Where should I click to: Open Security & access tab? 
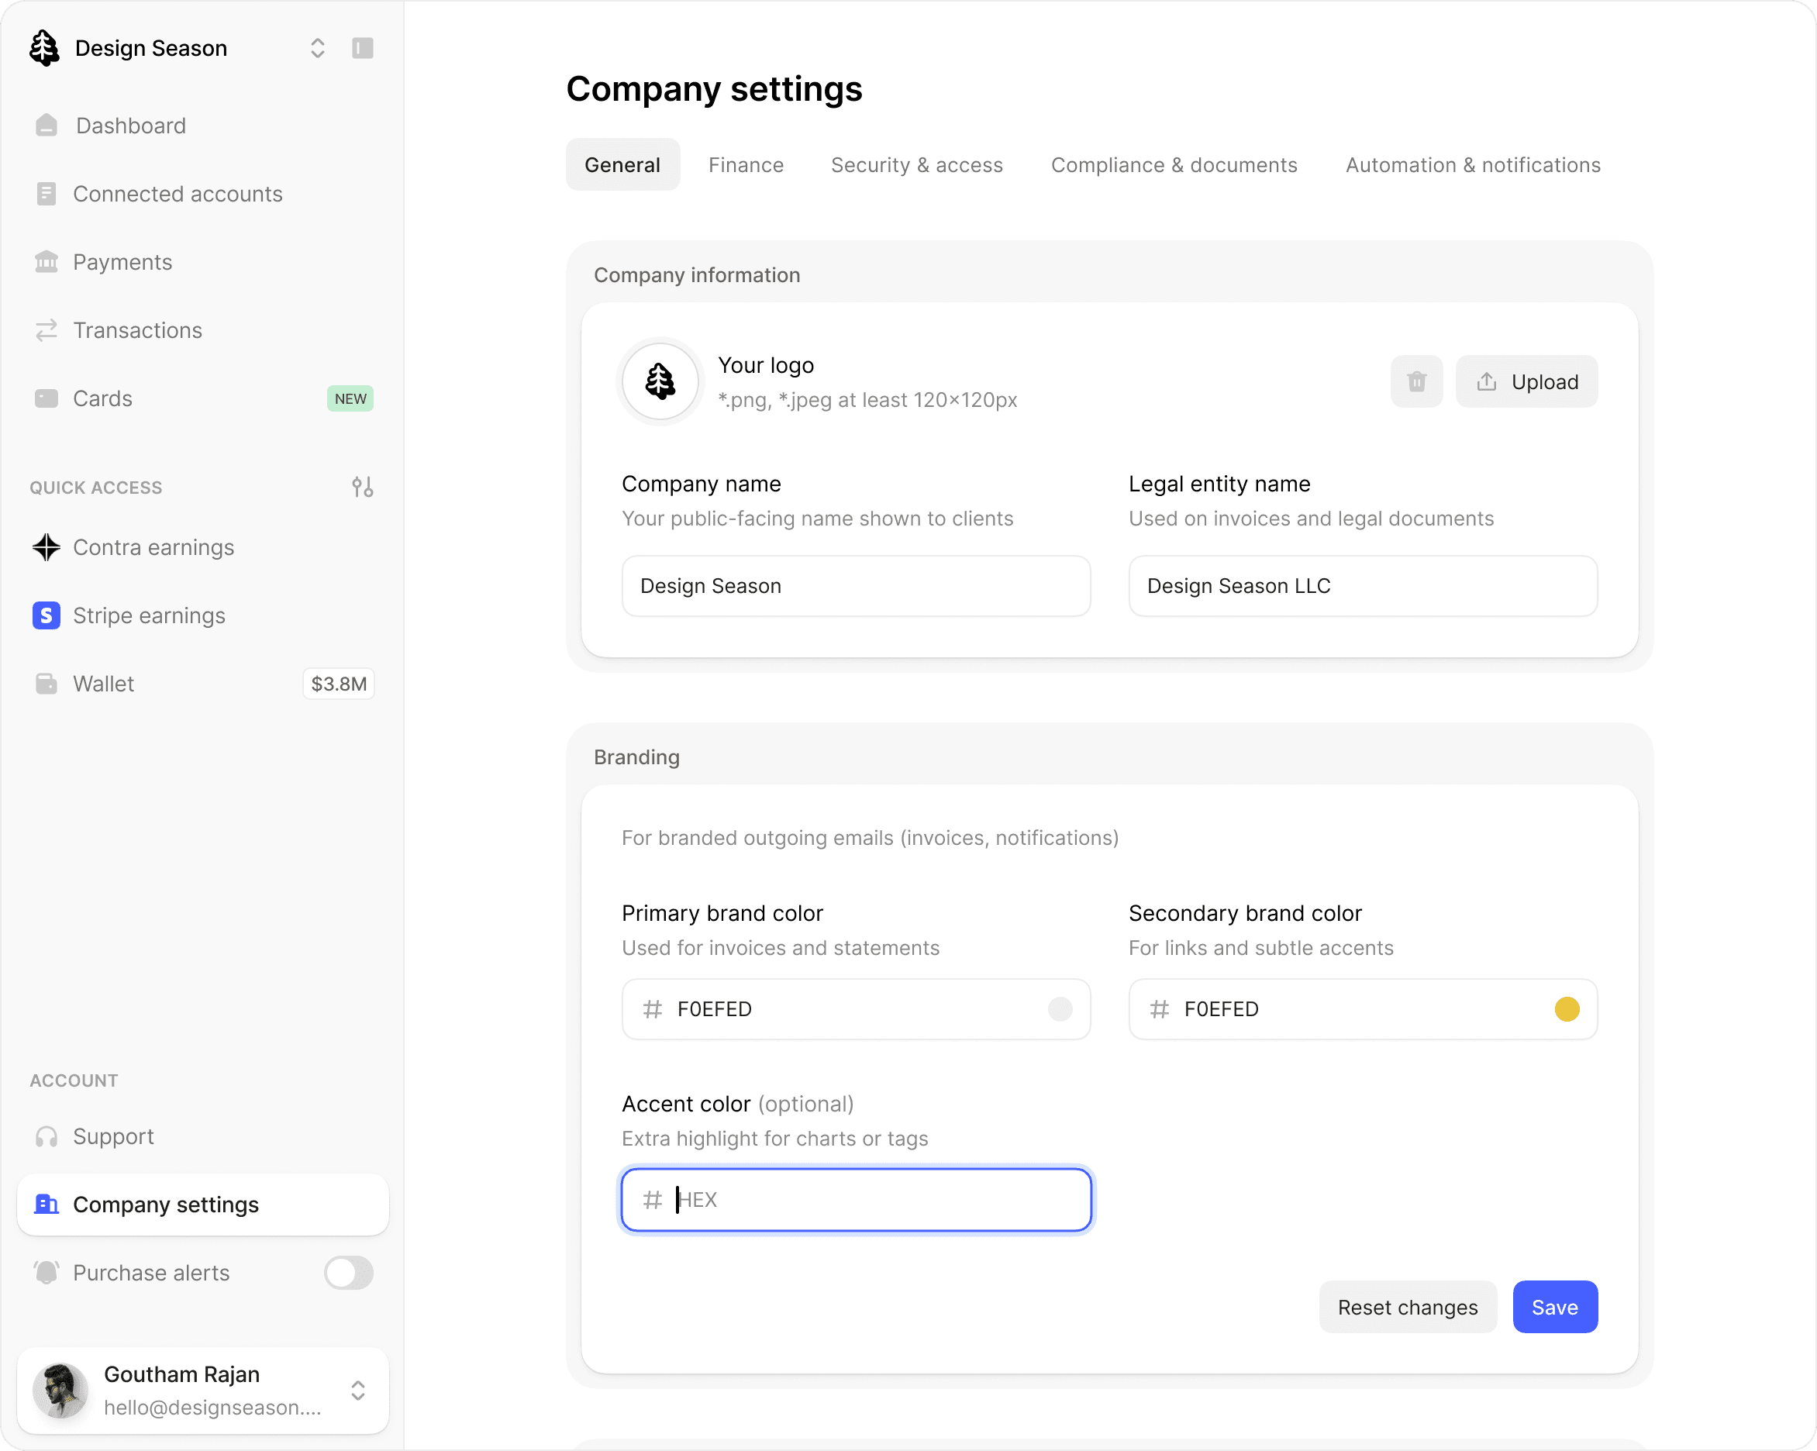[916, 165]
